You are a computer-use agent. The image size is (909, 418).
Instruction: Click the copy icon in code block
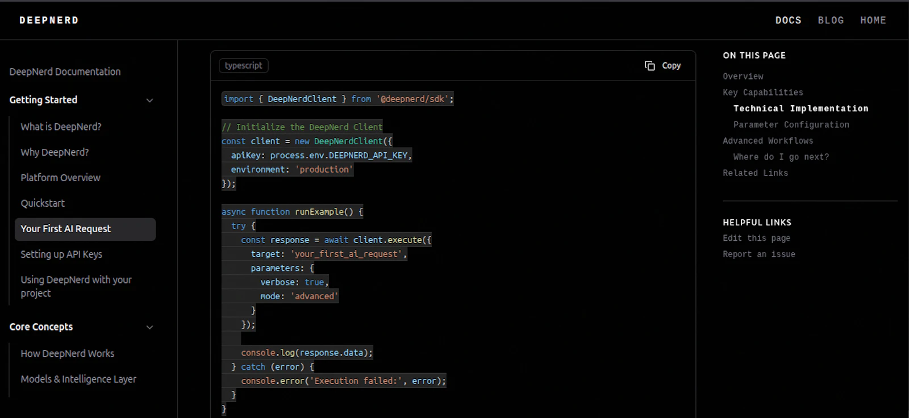(649, 66)
